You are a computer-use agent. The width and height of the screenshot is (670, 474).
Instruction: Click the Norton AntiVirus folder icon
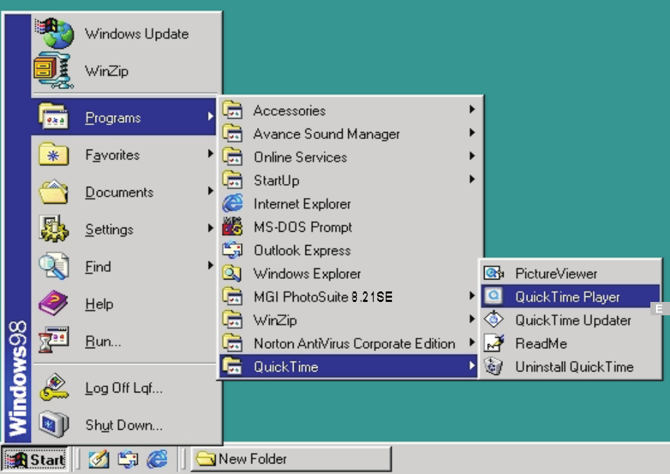(x=232, y=343)
